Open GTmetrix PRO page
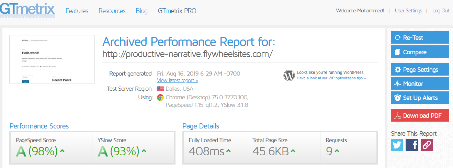The image size is (453, 168). (177, 11)
